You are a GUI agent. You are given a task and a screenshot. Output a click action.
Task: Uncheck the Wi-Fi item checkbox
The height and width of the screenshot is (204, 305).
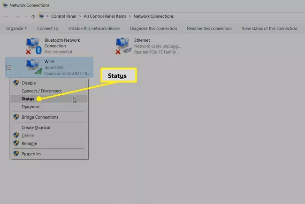coord(9,67)
